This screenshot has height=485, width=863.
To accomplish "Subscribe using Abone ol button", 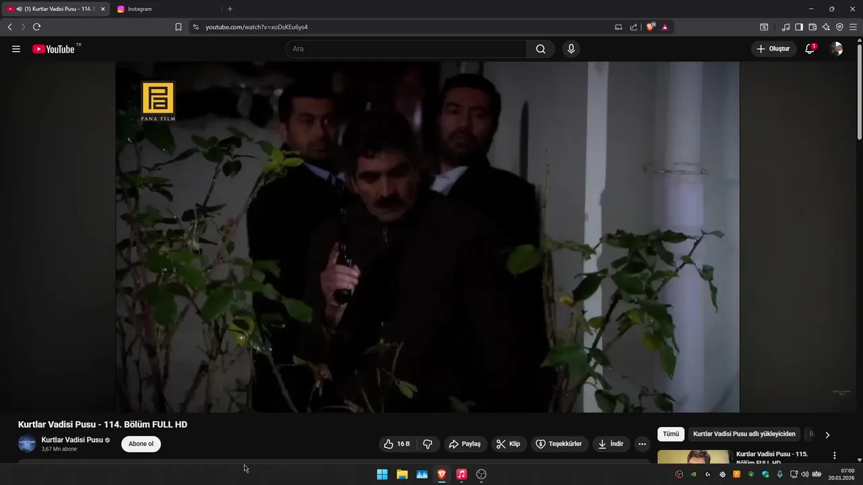I will click(x=141, y=444).
